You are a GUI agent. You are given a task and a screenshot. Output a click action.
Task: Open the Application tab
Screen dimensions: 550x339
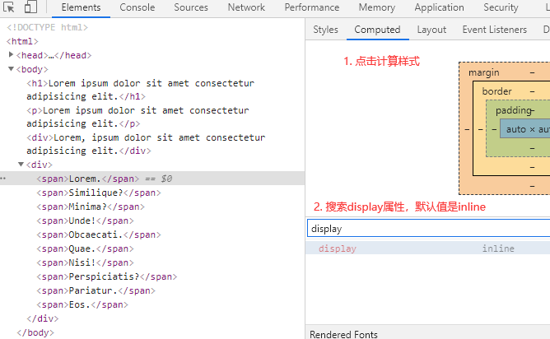click(439, 7)
